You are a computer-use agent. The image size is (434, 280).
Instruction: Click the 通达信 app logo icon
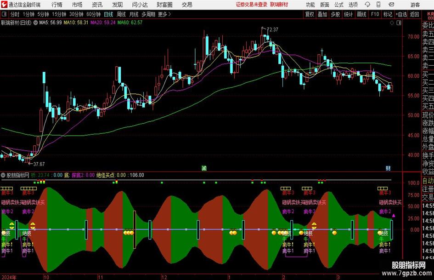coord(4,4)
